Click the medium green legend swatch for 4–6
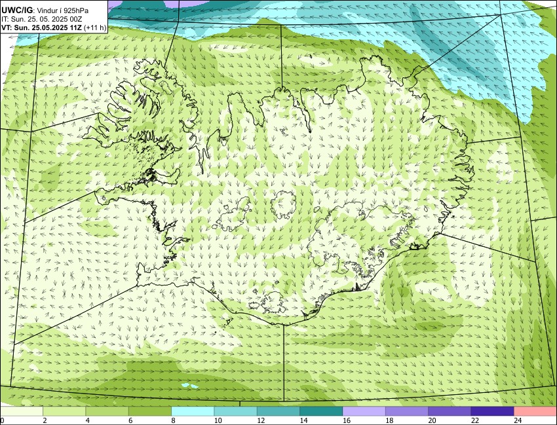557x425 pixels. [x=107, y=411]
